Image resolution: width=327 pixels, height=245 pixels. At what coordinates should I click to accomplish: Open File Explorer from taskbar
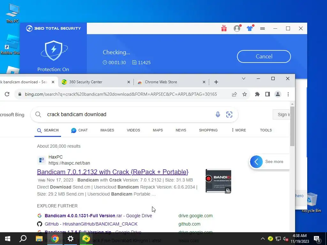pyautogui.click(x=39, y=239)
